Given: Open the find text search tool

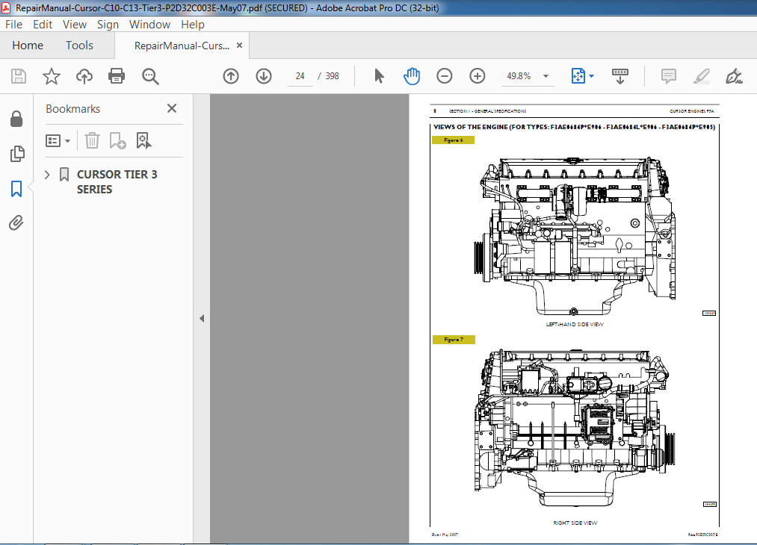Looking at the screenshot, I should coord(150,76).
